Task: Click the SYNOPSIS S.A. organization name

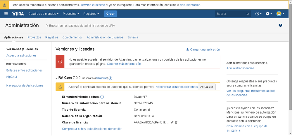Action: click(144, 116)
